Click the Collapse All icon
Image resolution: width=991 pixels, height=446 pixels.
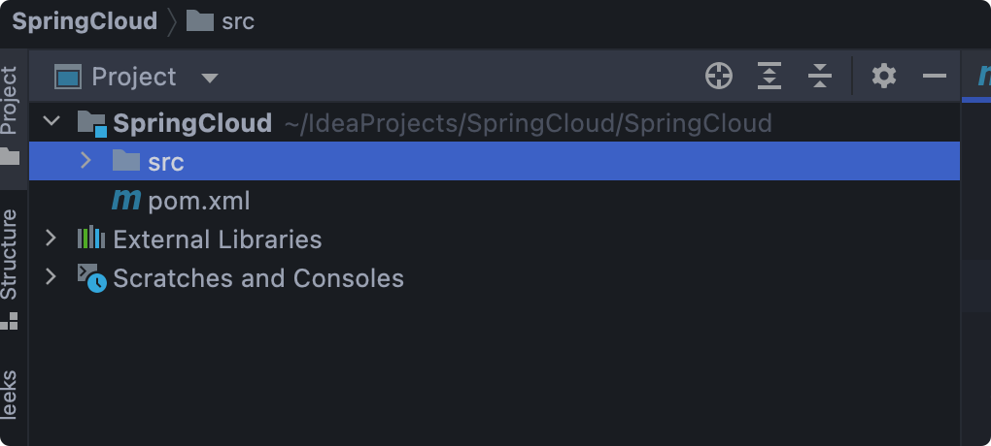820,76
